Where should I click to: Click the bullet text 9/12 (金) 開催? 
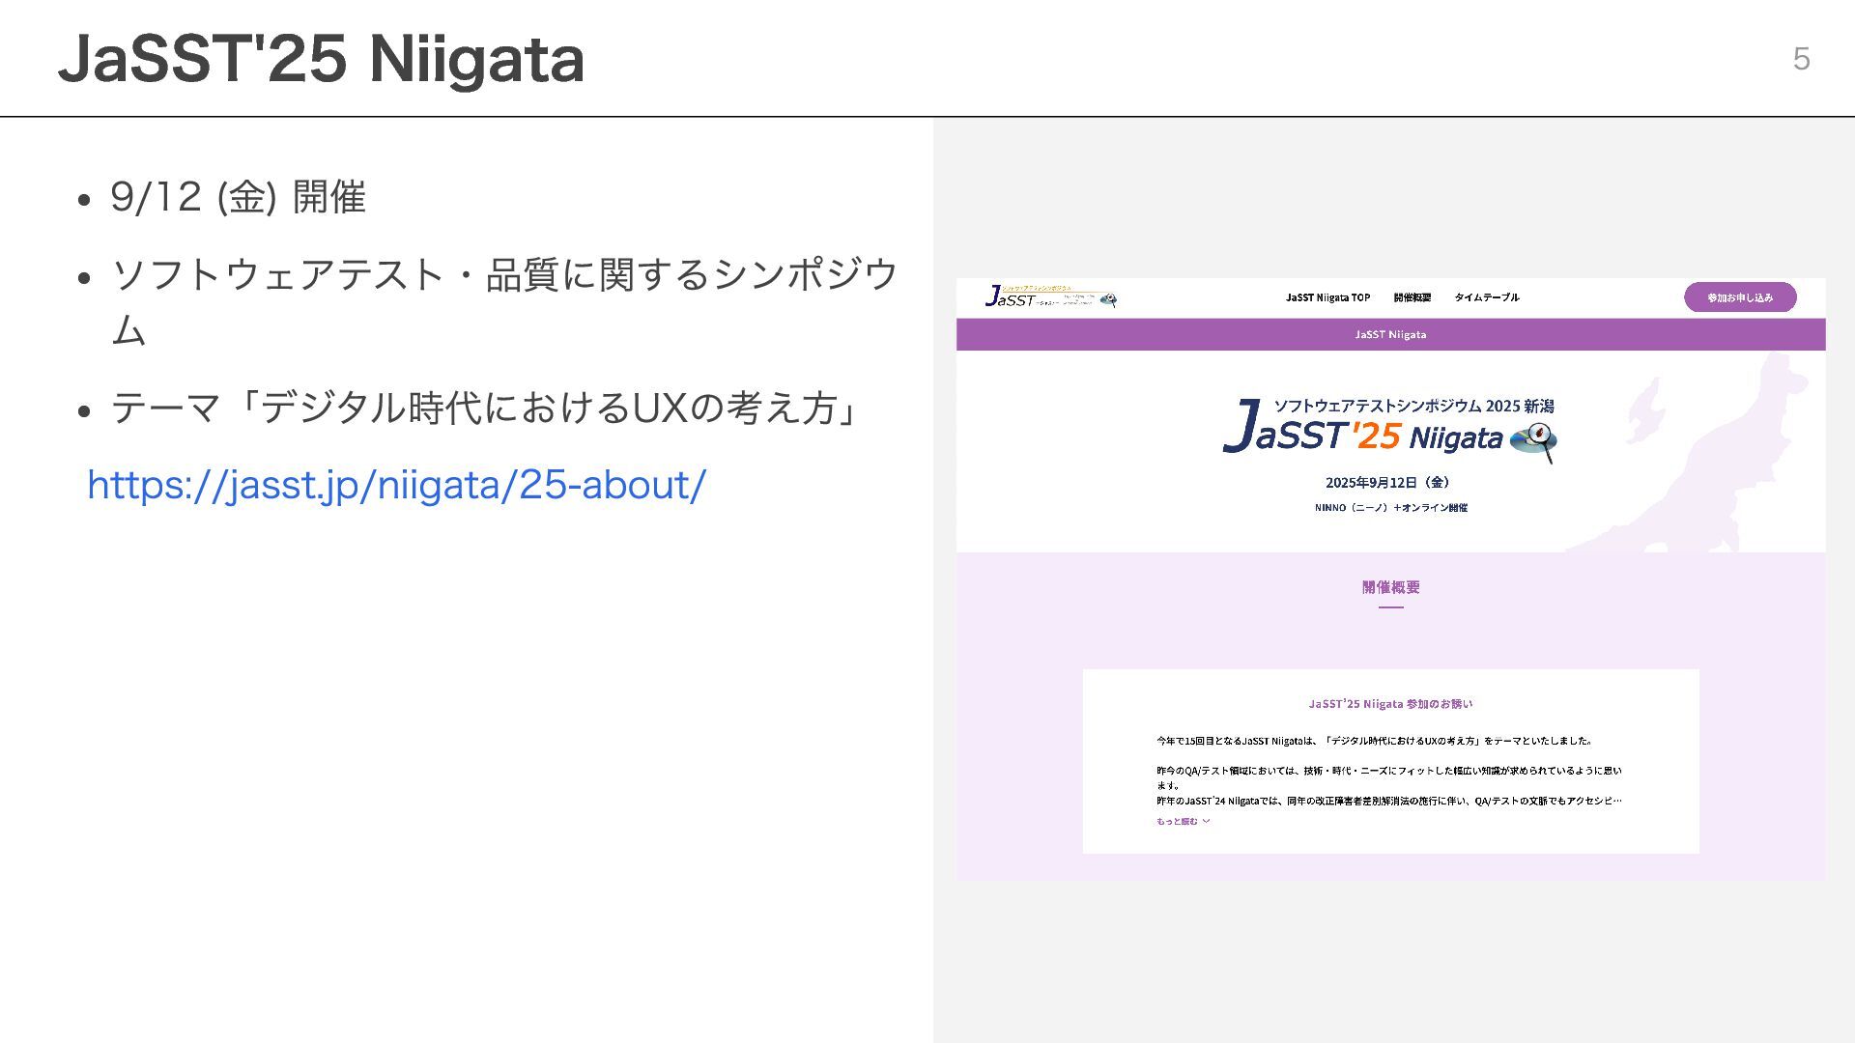pos(238,197)
